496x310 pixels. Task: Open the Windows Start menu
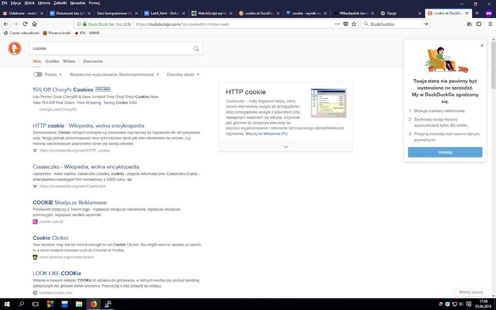click(7, 304)
